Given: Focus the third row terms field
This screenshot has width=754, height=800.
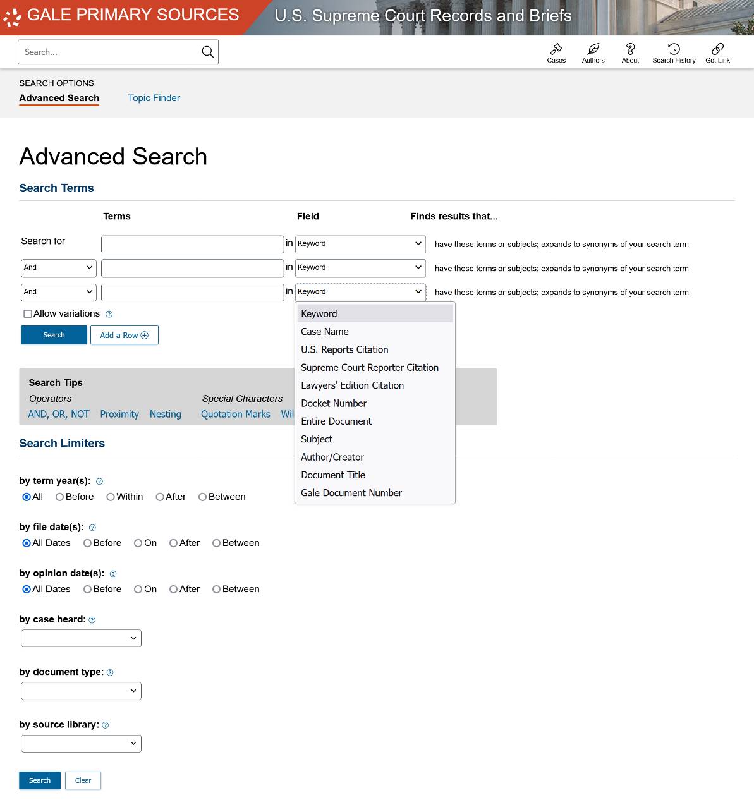Looking at the screenshot, I should [x=192, y=292].
